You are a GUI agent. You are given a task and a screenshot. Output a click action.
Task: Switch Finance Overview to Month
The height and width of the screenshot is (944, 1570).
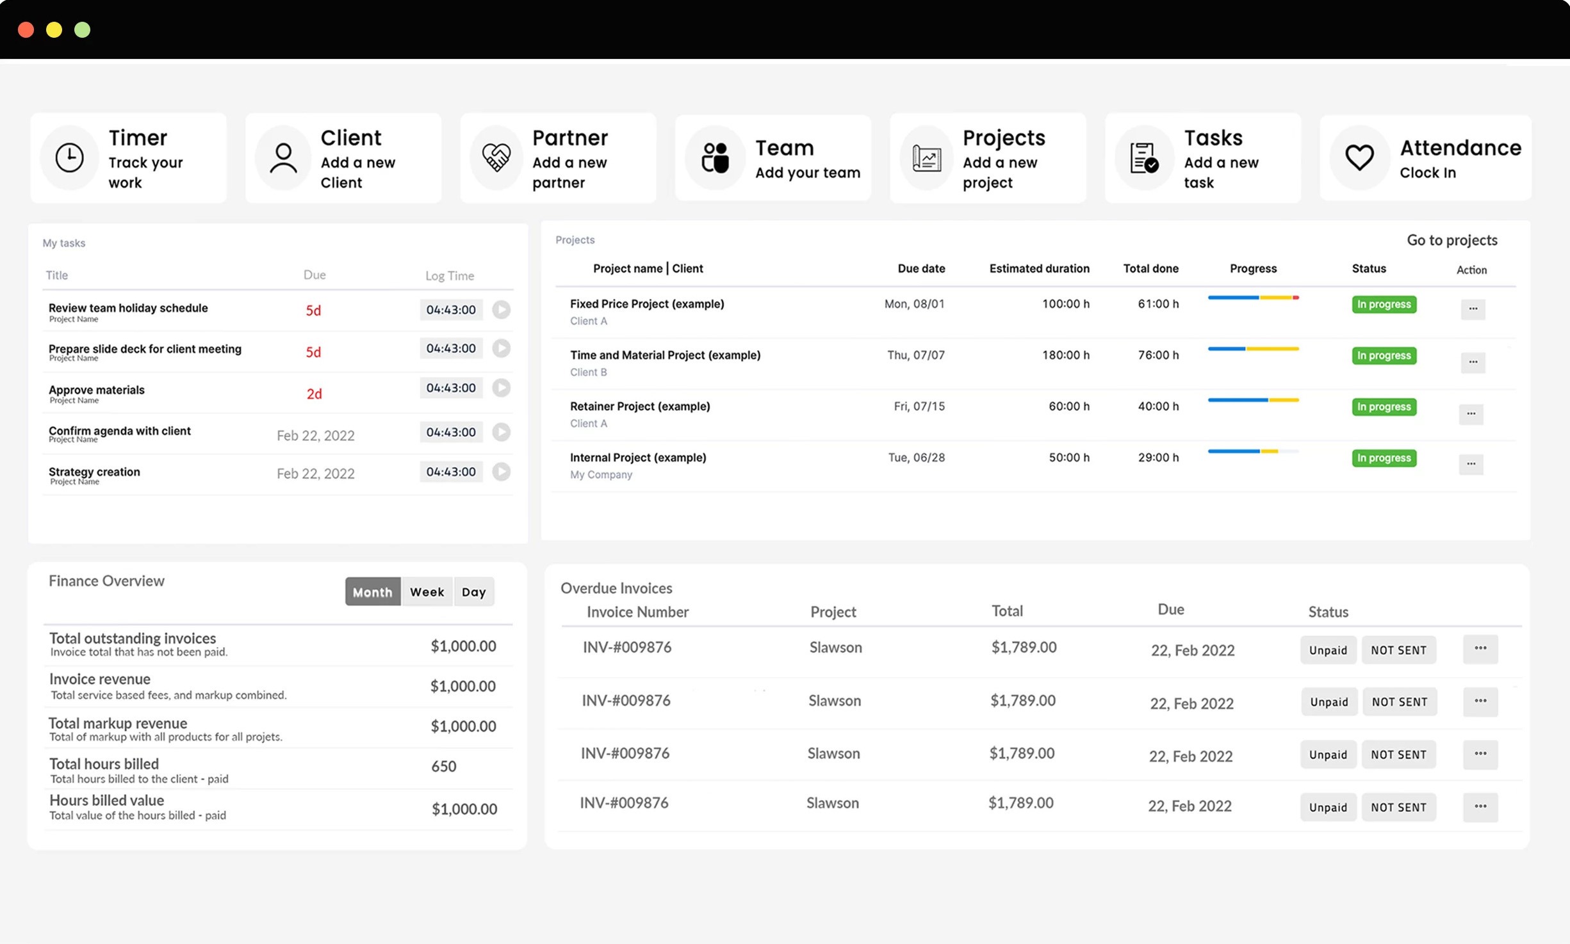coord(373,591)
